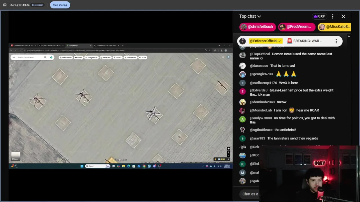Click the username @dasosaso in chat
The width and height of the screenshot is (360, 202).
259,66
